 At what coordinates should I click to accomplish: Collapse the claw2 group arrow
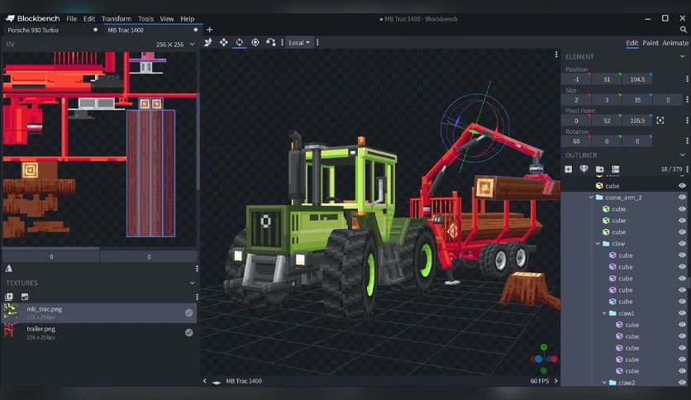tap(604, 383)
